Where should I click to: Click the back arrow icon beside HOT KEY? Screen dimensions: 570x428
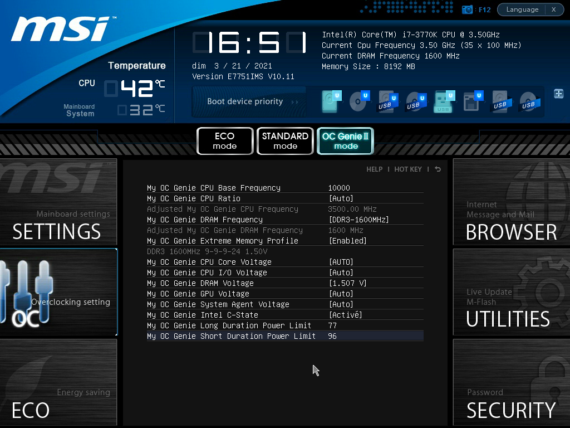(x=438, y=169)
